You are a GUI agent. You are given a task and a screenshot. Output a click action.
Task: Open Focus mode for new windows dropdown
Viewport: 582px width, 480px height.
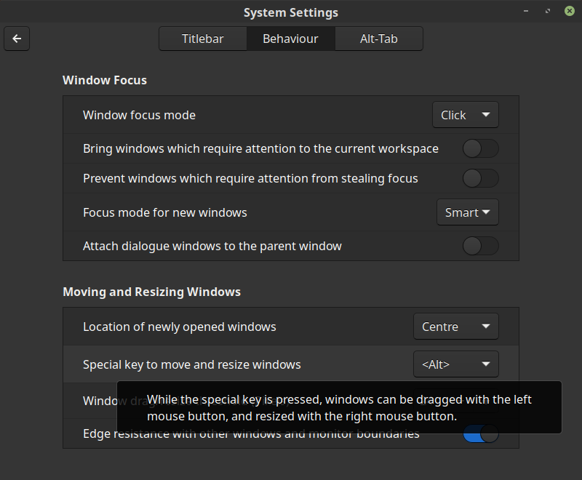click(x=468, y=212)
